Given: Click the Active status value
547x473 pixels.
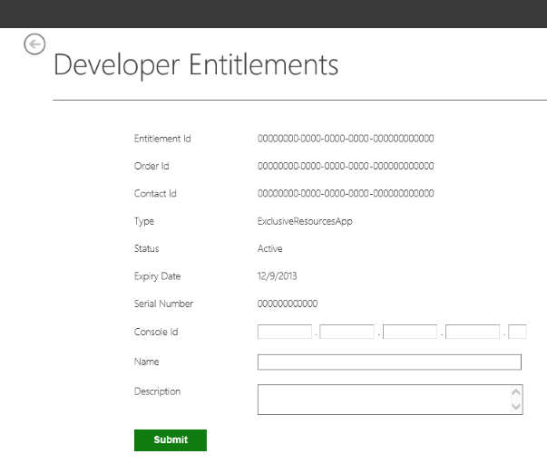Looking at the screenshot, I should [270, 248].
